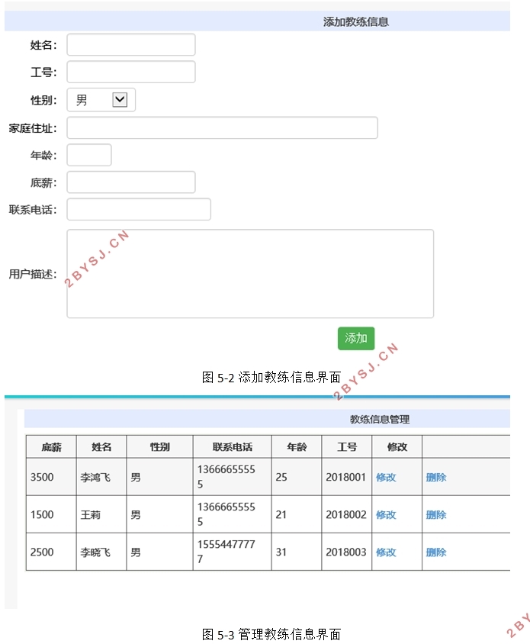This screenshot has height=644, width=530.
Task: Click the age cell 31
Action: click(x=297, y=552)
